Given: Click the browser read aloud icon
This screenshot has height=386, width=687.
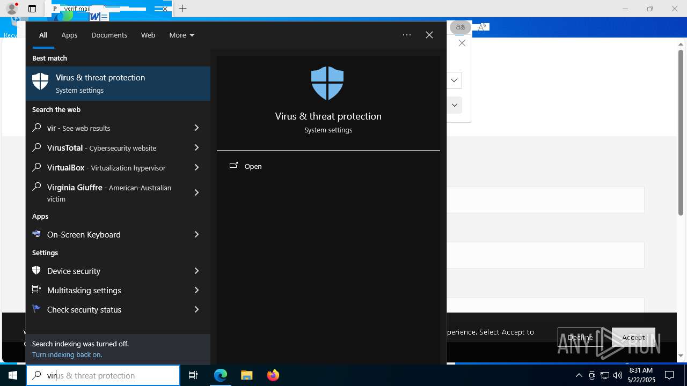Looking at the screenshot, I should pyautogui.click(x=483, y=27).
